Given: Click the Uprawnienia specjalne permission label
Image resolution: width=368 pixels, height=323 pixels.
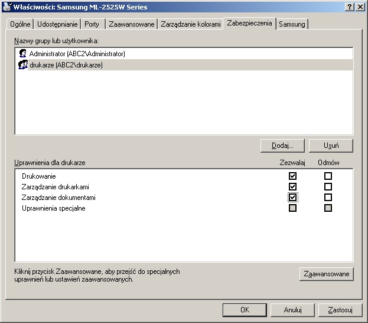Looking at the screenshot, I should pos(54,208).
